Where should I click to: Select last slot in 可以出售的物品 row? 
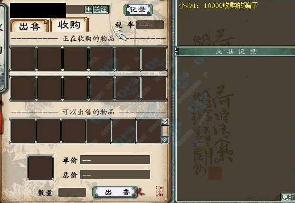(x=149, y=131)
